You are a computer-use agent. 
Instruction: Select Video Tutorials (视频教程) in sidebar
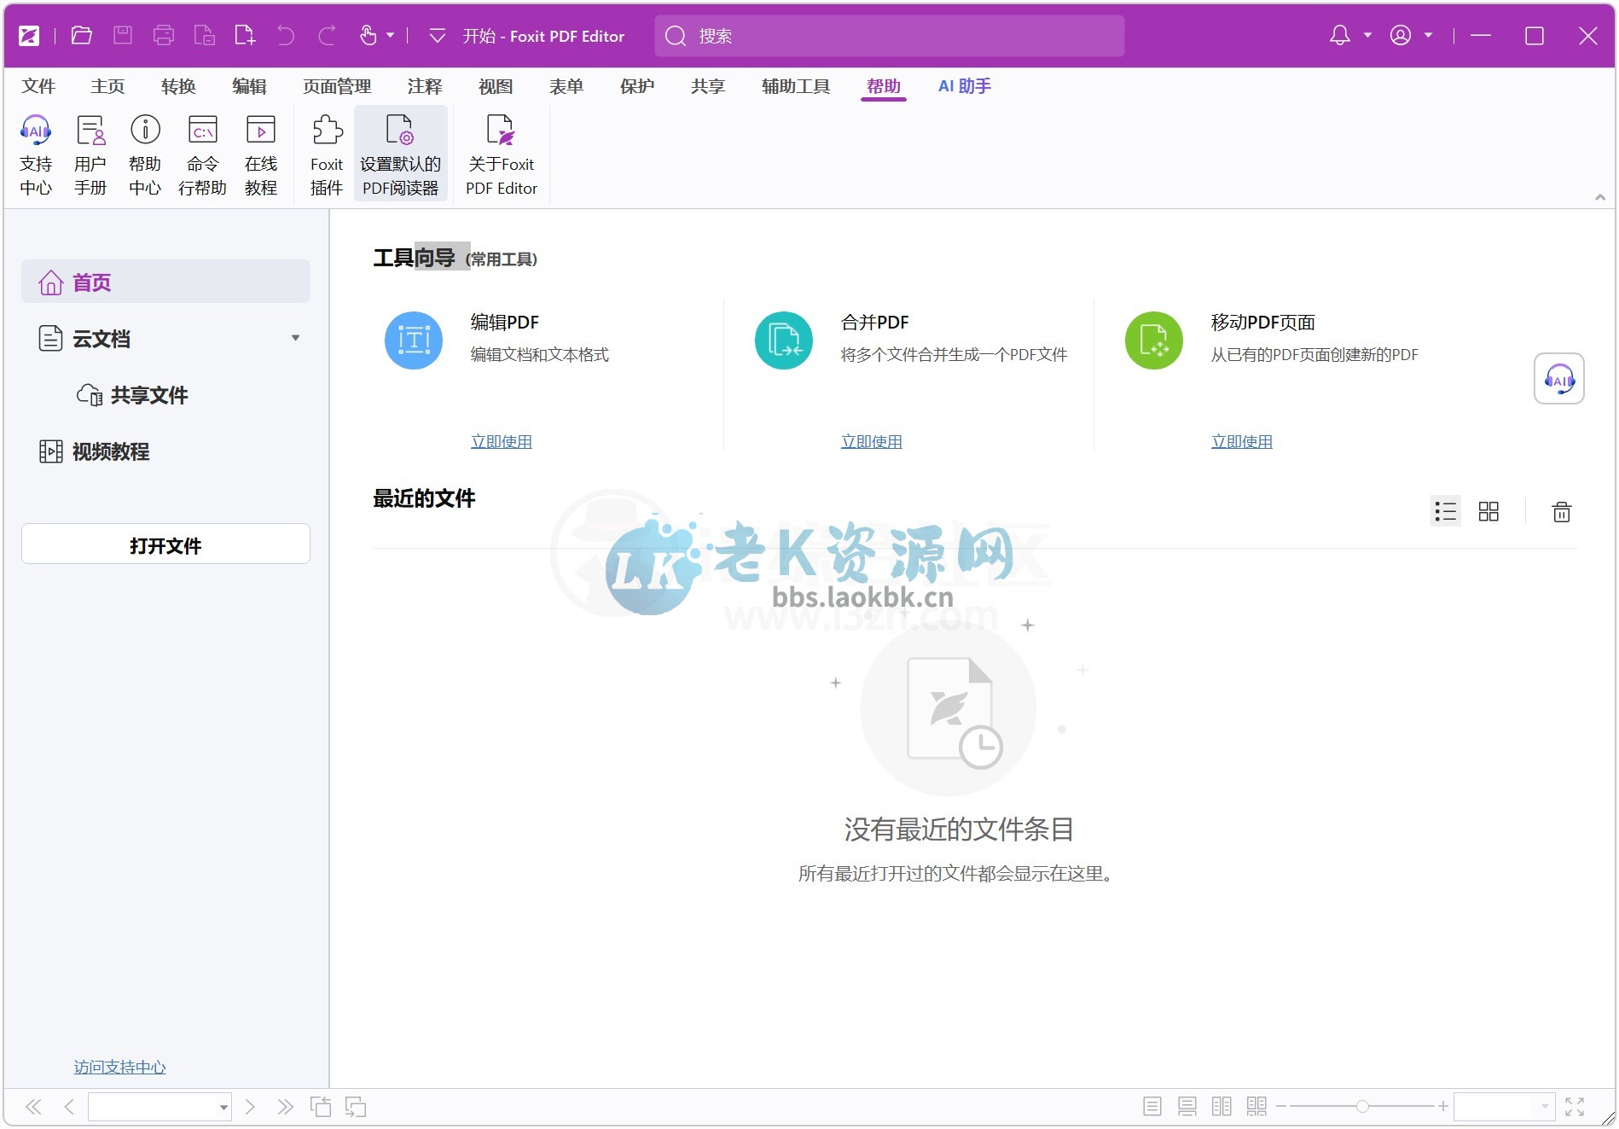click(x=95, y=451)
